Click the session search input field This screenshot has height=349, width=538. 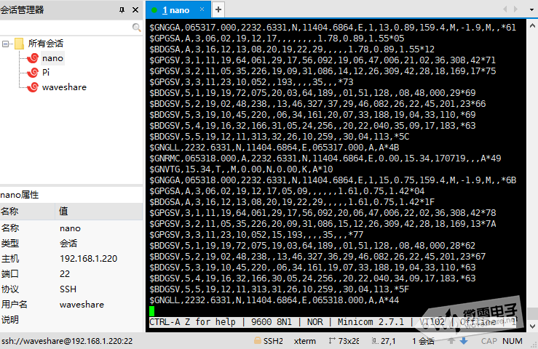[66, 27]
